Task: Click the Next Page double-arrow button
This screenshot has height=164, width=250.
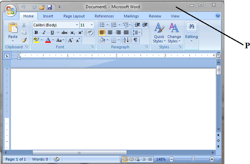Action: coord(218,146)
